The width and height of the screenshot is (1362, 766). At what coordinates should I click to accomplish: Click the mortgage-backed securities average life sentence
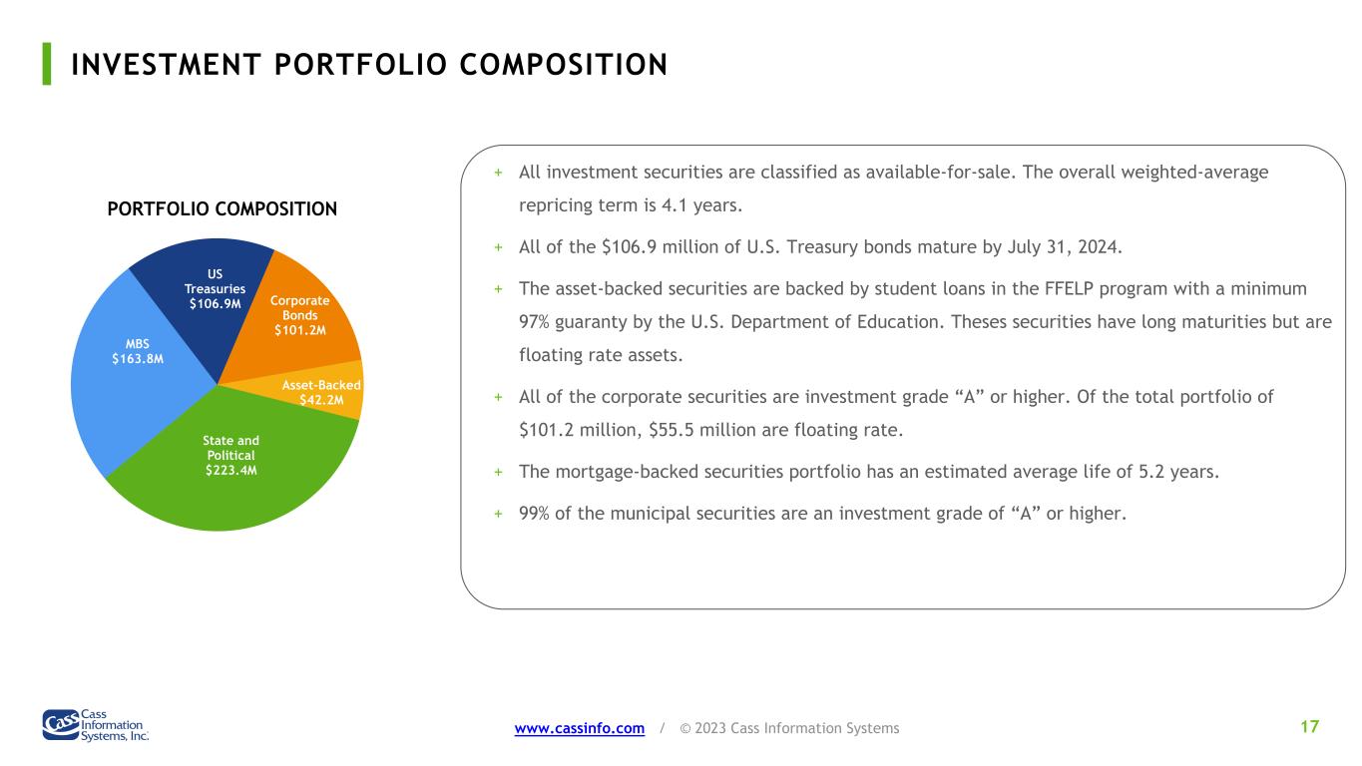[x=868, y=473]
